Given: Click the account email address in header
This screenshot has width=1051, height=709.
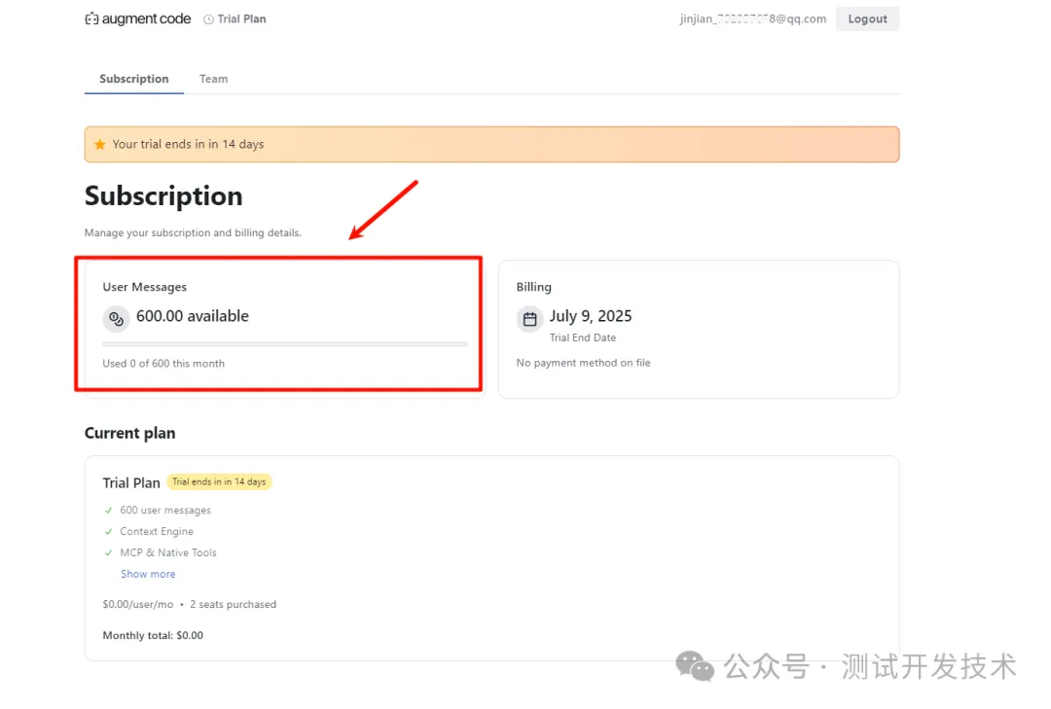Looking at the screenshot, I should pyautogui.click(x=752, y=18).
